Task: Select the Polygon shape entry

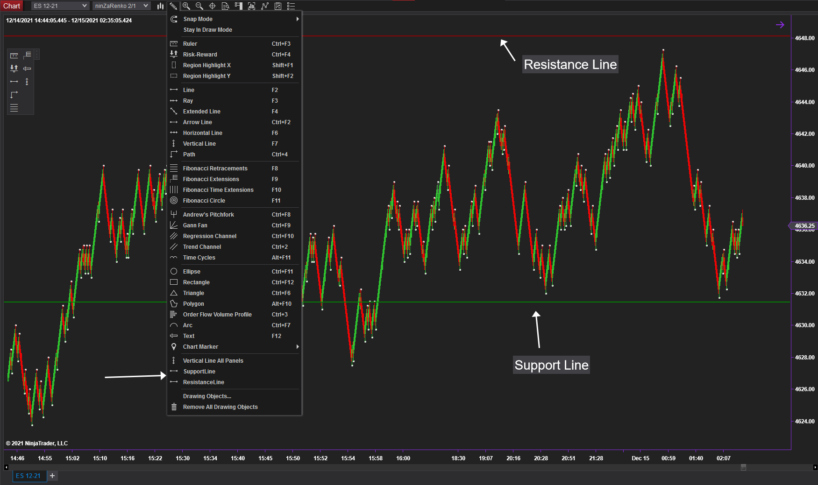Action: [235, 304]
